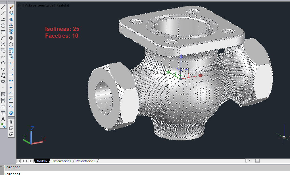
Task: Jump to the last layout tab arrow
Action: coord(31,161)
